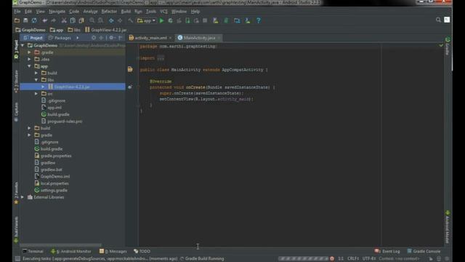465x262 pixels.
Task: Toggle the Favorites side panel
Action: tap(16, 193)
